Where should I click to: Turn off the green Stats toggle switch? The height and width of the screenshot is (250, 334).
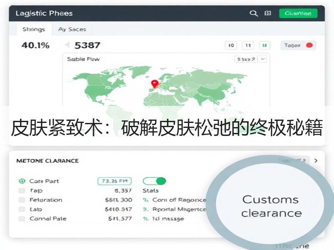click(x=154, y=181)
